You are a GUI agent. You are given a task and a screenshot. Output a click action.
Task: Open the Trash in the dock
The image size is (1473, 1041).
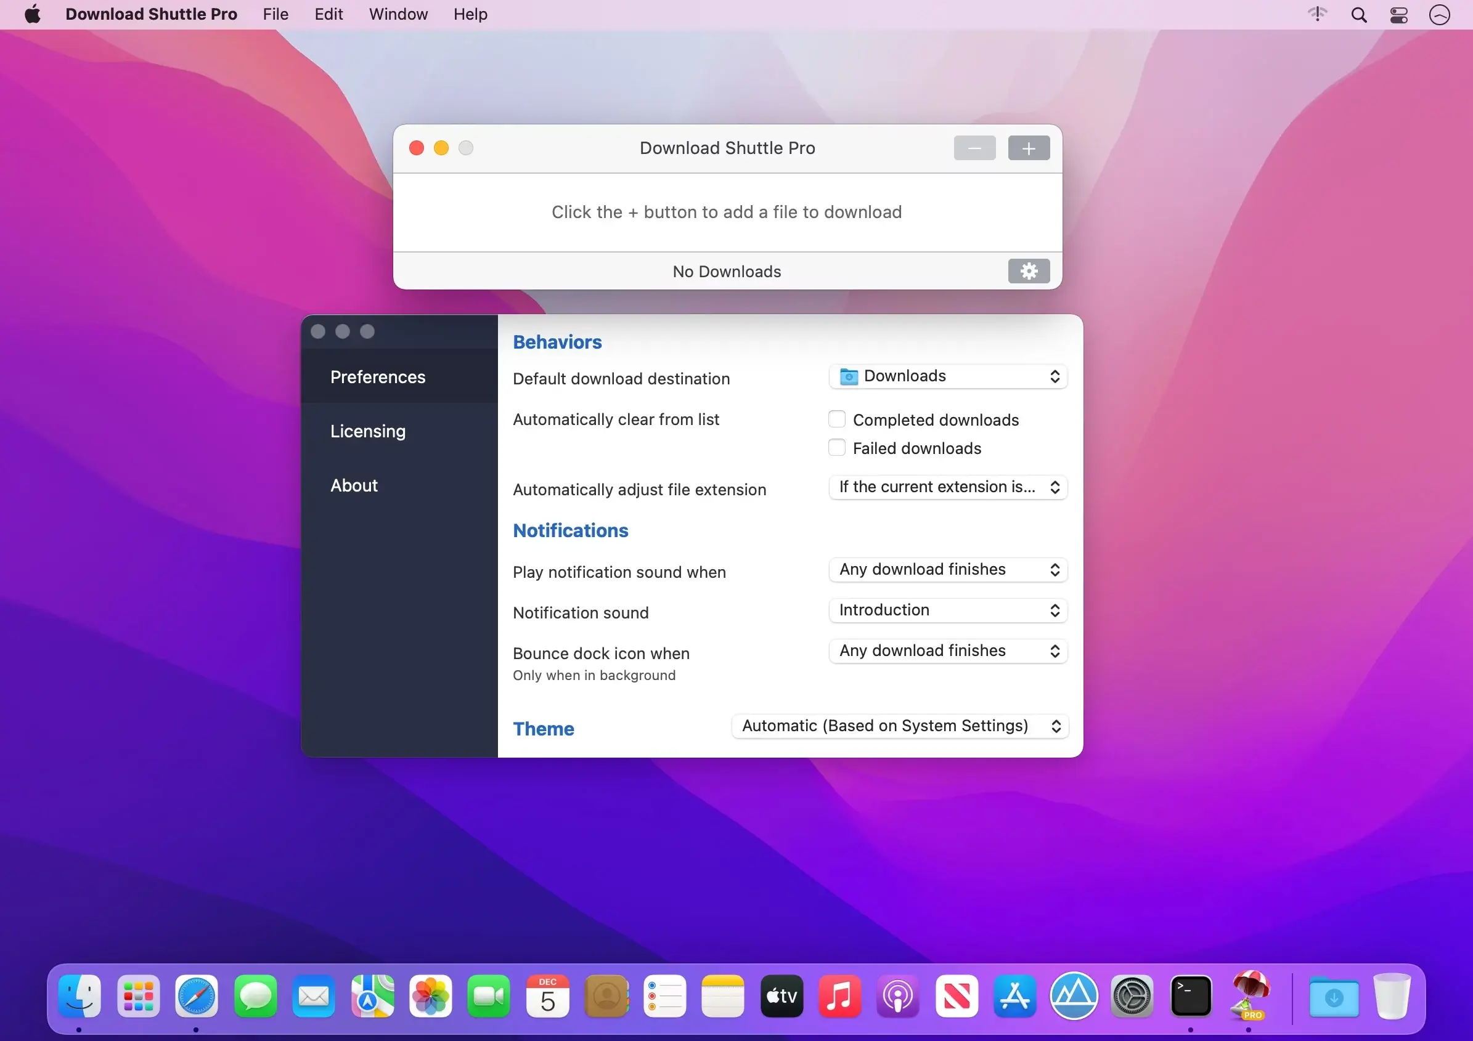click(1392, 996)
